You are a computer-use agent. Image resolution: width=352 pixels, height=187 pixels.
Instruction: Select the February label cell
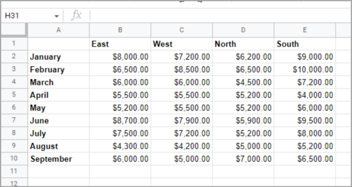pos(58,69)
